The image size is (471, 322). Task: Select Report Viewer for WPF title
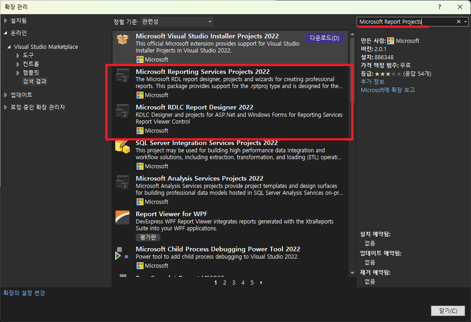pos(172,214)
